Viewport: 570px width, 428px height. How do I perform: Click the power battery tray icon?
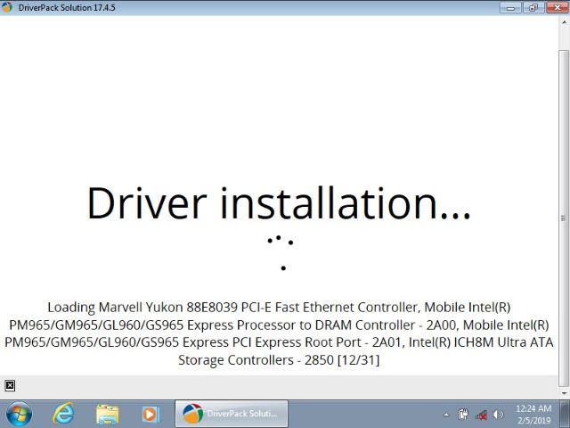pos(463,415)
